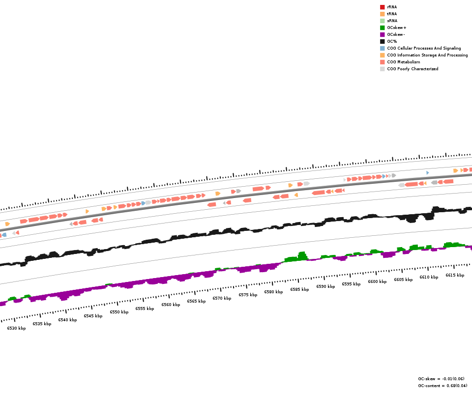Screen dimensions: 472x393
Task: Select the purple GCskew- legend swatch
Action: pos(382,34)
